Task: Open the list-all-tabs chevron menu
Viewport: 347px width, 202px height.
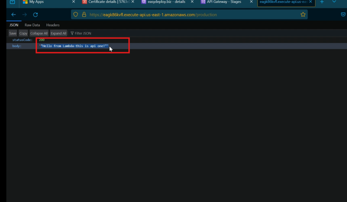Action: (334, 2)
